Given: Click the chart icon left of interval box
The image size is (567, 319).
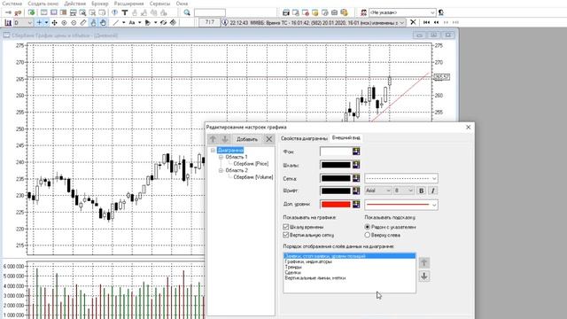Looking at the screenshot, I should (8, 23).
